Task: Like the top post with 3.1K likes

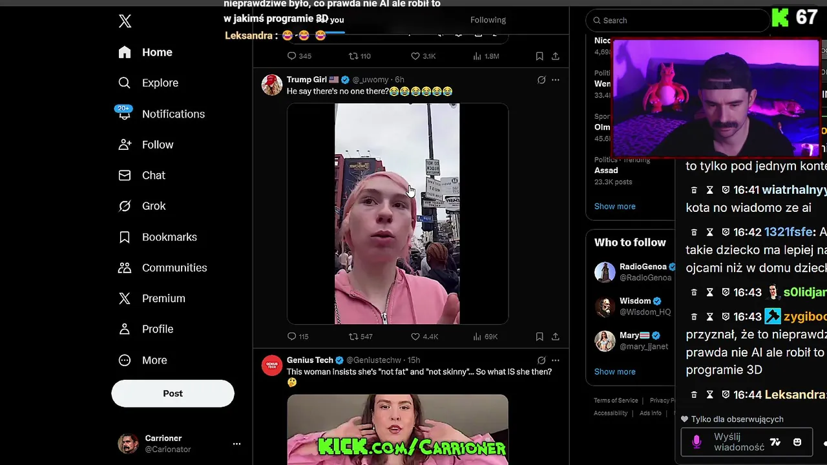Action: (x=423, y=56)
